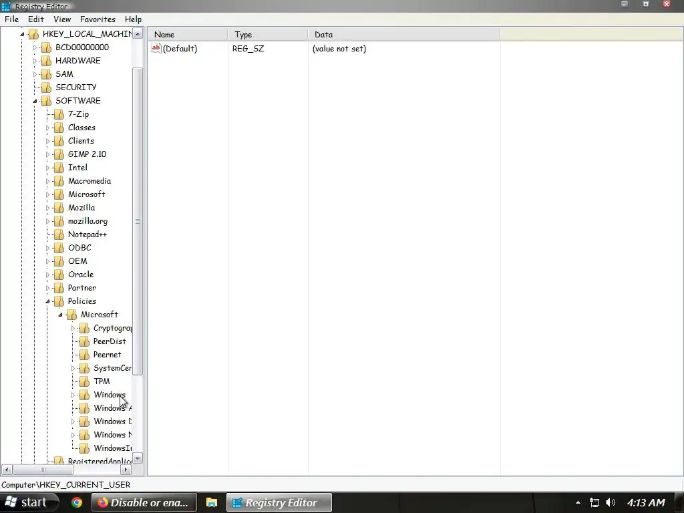Click the horizontal scroll left arrow
Image resolution: width=684 pixels, height=513 pixels.
[x=7, y=470]
